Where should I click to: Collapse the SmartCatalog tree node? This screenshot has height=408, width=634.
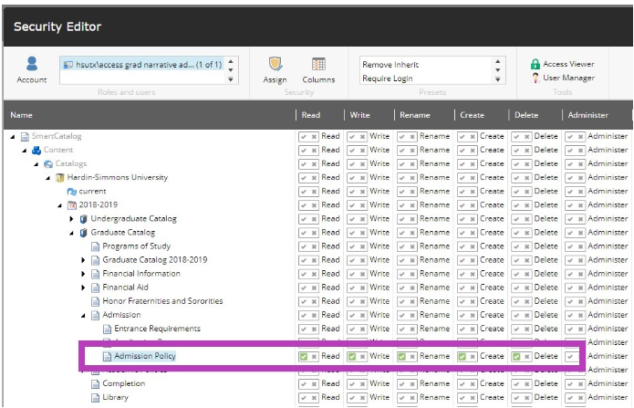click(x=13, y=137)
